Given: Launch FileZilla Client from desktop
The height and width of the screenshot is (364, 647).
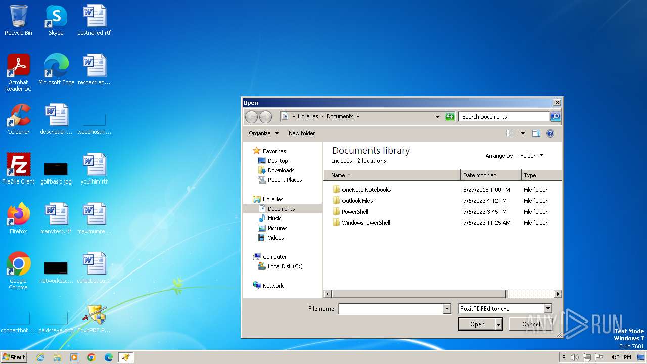Looking at the screenshot, I should pos(18,168).
